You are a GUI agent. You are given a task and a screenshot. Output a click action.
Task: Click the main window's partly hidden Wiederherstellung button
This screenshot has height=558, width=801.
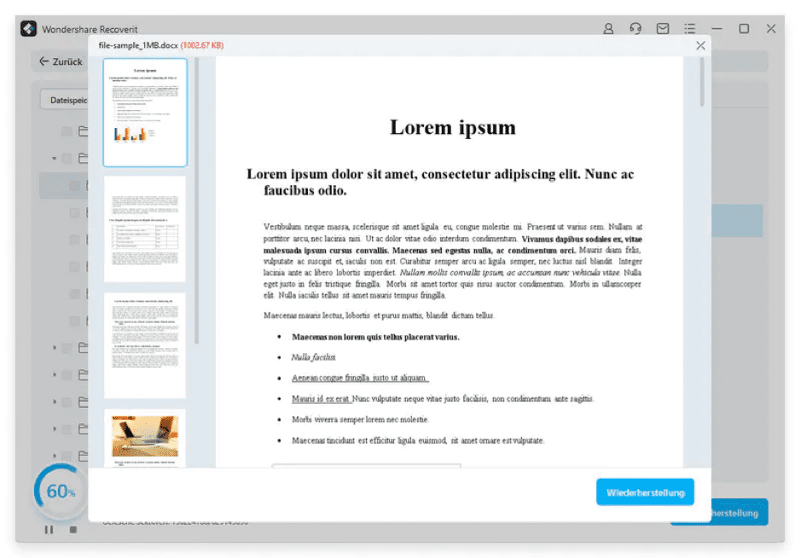click(x=740, y=513)
